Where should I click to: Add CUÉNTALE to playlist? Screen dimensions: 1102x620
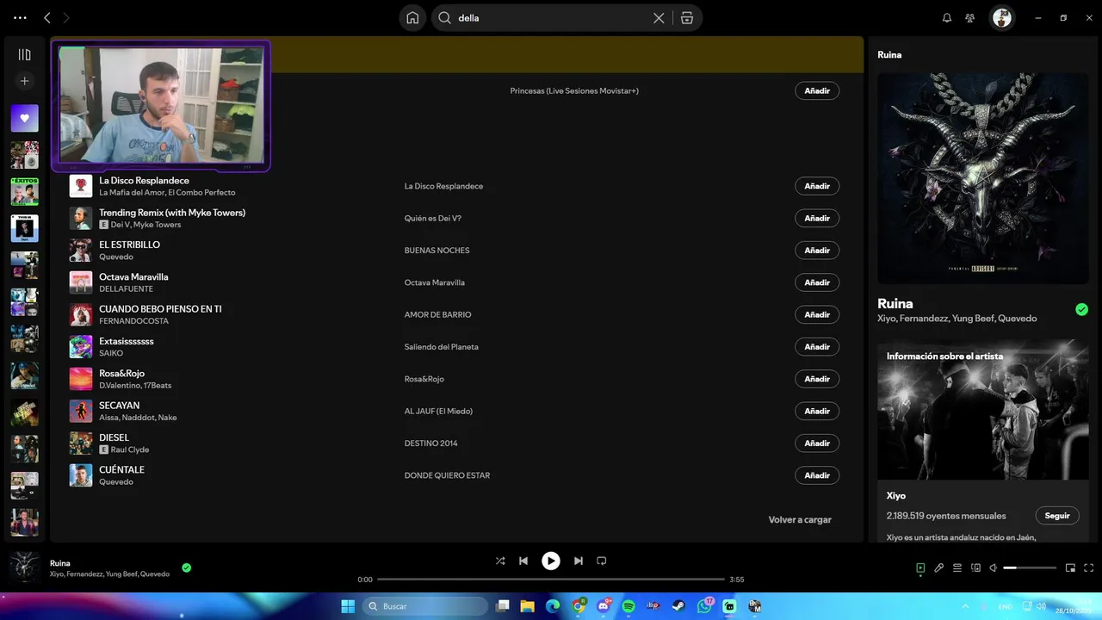817,475
